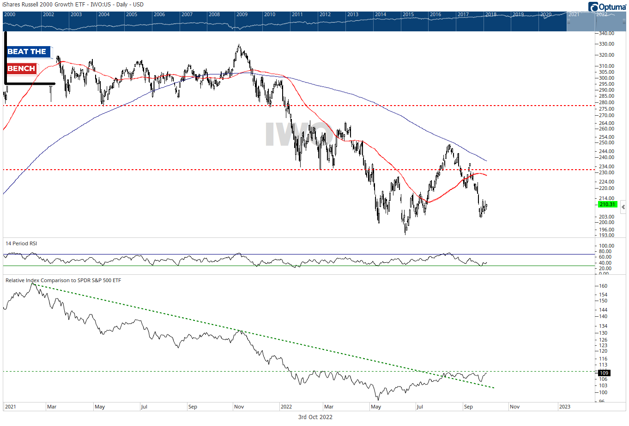629x426 pixels.
Task: Click the small arrow beside the price scale
Action: coord(623,207)
